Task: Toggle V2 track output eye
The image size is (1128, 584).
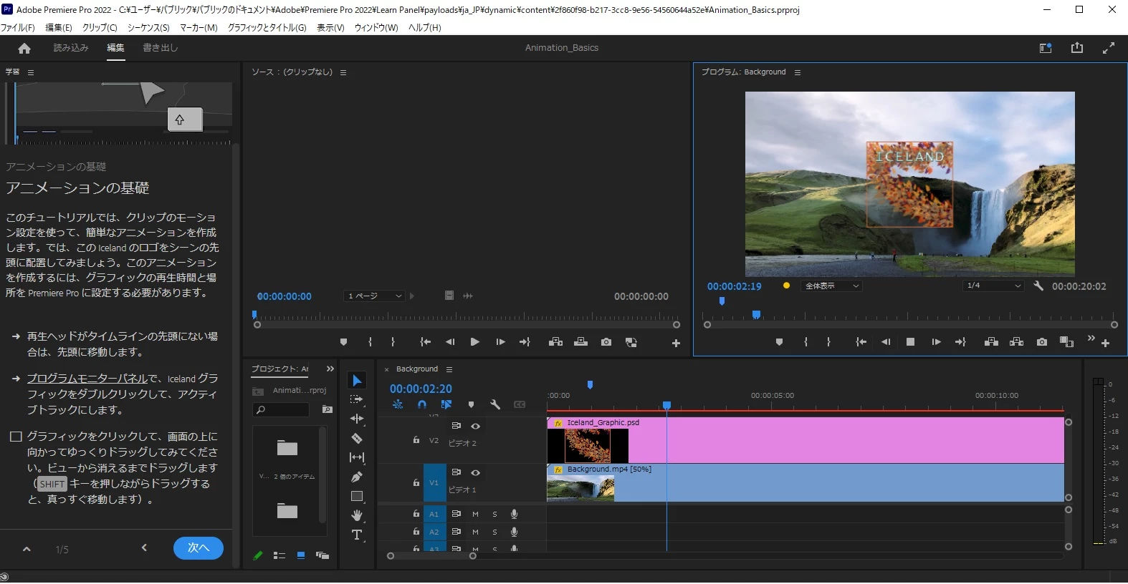Action: click(475, 426)
